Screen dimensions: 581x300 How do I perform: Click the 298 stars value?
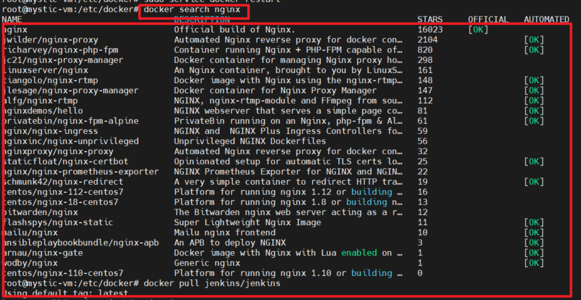click(x=425, y=60)
